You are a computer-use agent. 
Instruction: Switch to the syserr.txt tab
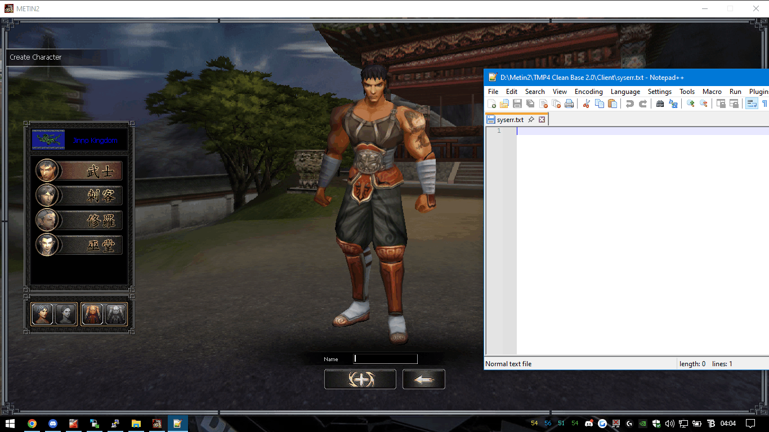[x=509, y=120]
